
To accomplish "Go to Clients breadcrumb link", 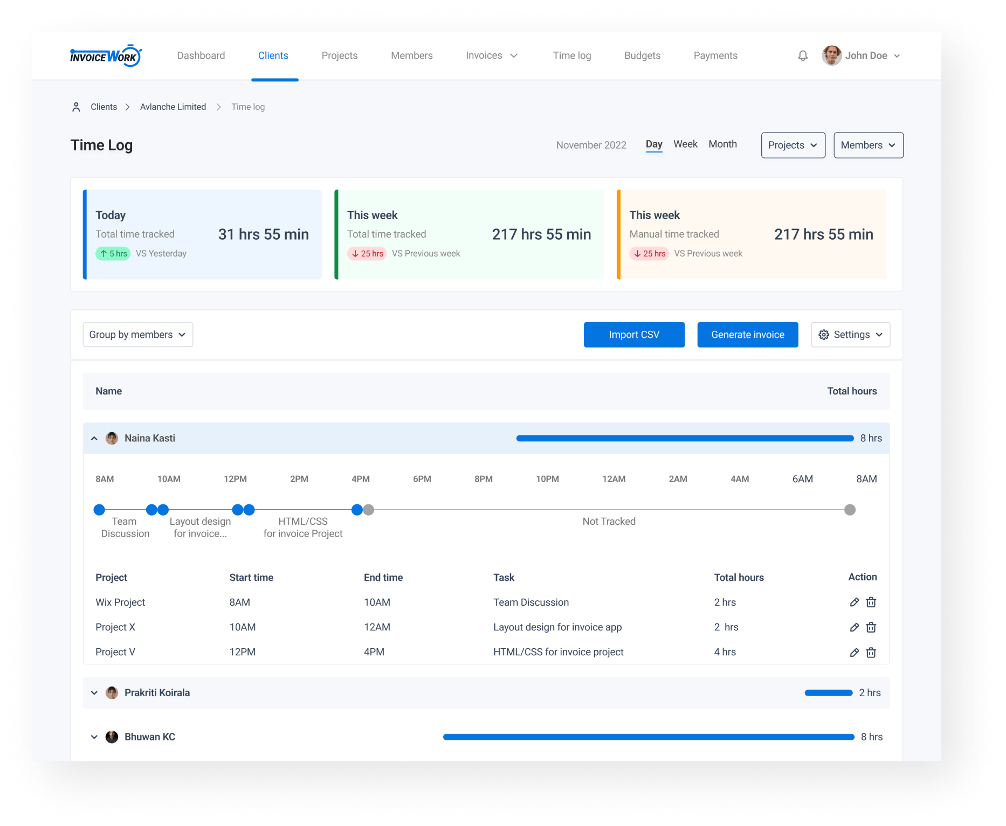I will 104,107.
